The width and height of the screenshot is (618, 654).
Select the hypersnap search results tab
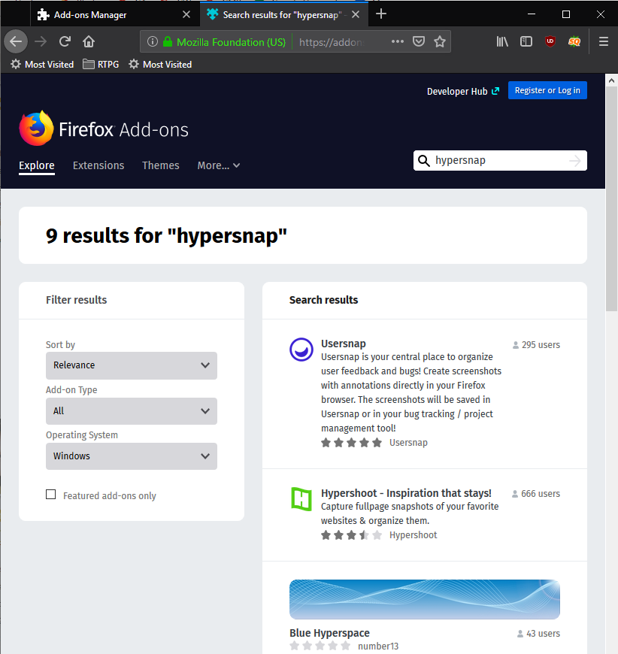click(x=283, y=14)
